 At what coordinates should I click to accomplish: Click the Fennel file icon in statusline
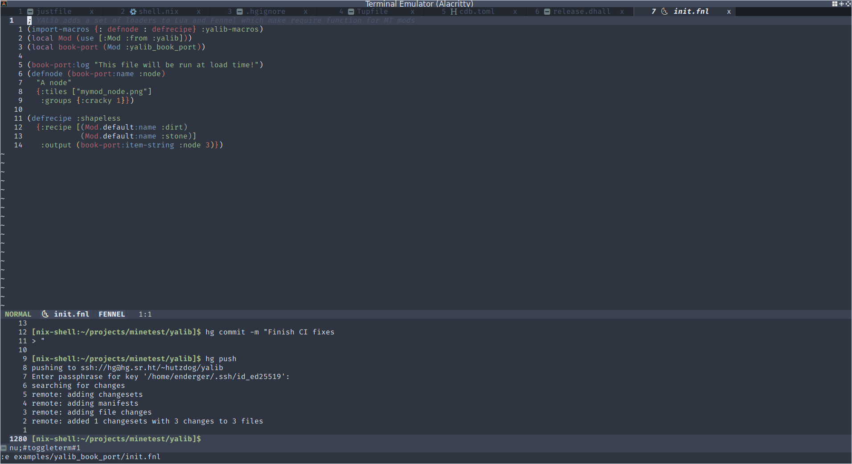pos(45,314)
